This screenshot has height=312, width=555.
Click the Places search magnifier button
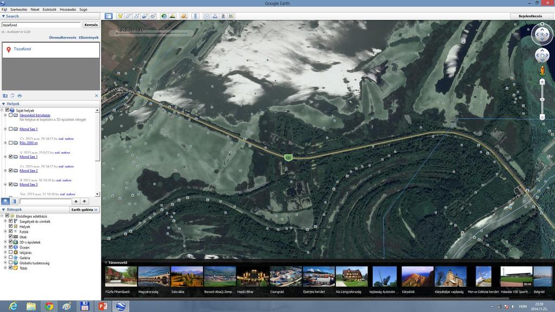point(5,201)
